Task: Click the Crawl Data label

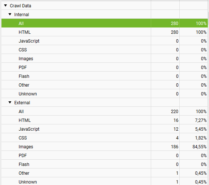Action: (20, 6)
